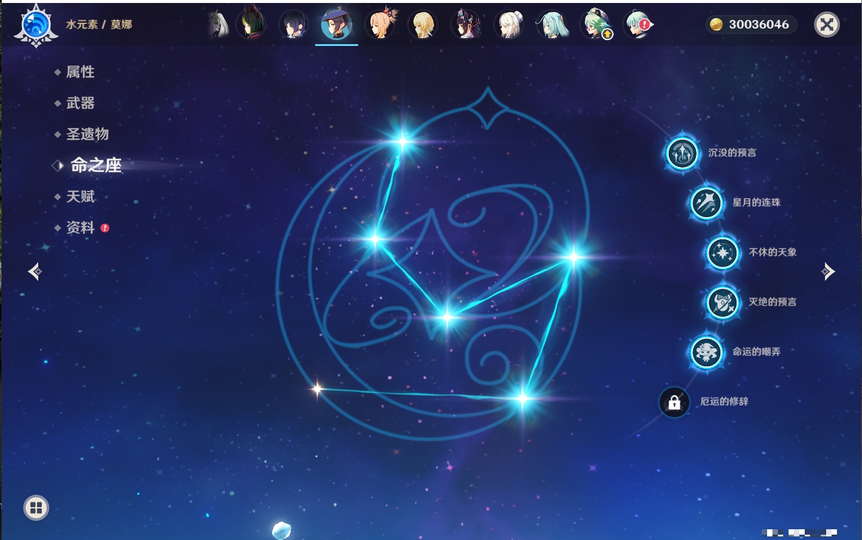Screen dimensions: 862x540
Task: Go to the next character with right arrow
Action: point(828,271)
